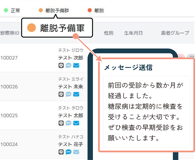Click patient ID 100027
Image resolution: width=195 pixels, height=160 pixels.
point(9,58)
